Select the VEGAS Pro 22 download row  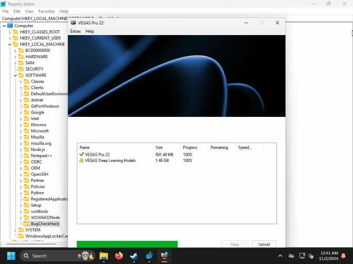[177, 154]
